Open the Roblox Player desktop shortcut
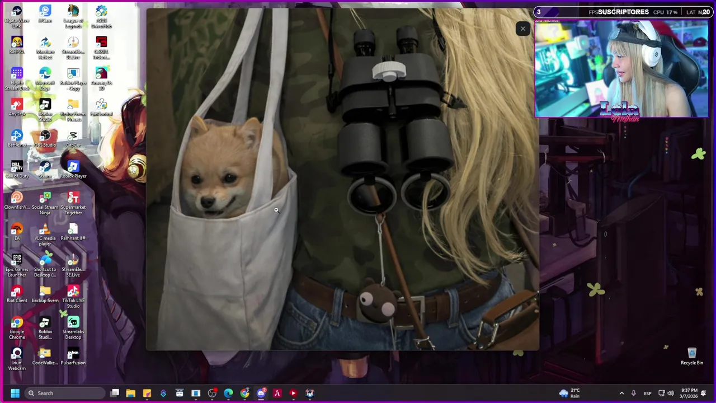This screenshot has width=716, height=403. [x=73, y=170]
